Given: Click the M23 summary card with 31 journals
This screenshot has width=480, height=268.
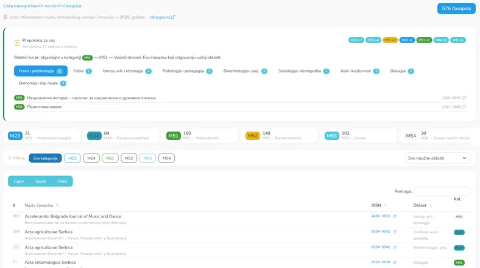Looking at the screenshot, I should (41, 136).
